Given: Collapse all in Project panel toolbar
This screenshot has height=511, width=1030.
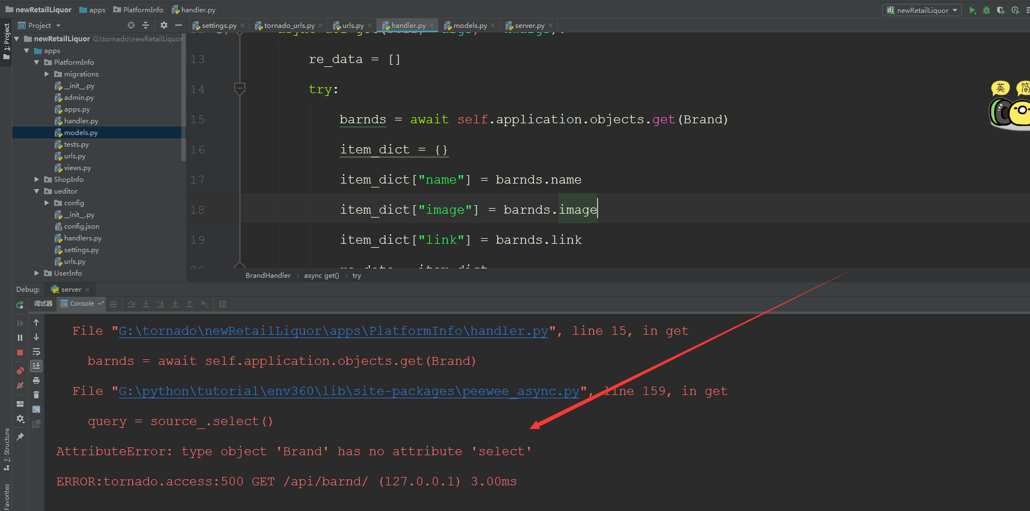Looking at the screenshot, I should tap(146, 25).
